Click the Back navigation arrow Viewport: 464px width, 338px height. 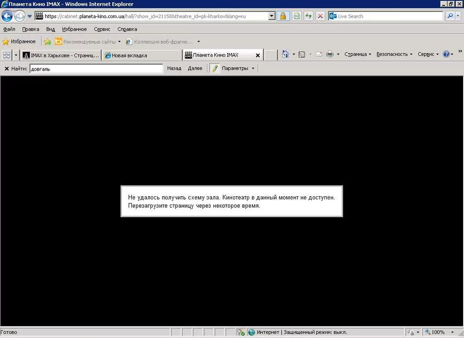click(x=7, y=16)
